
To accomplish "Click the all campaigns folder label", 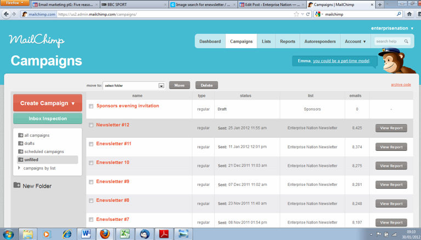I will pyautogui.click(x=37, y=135).
